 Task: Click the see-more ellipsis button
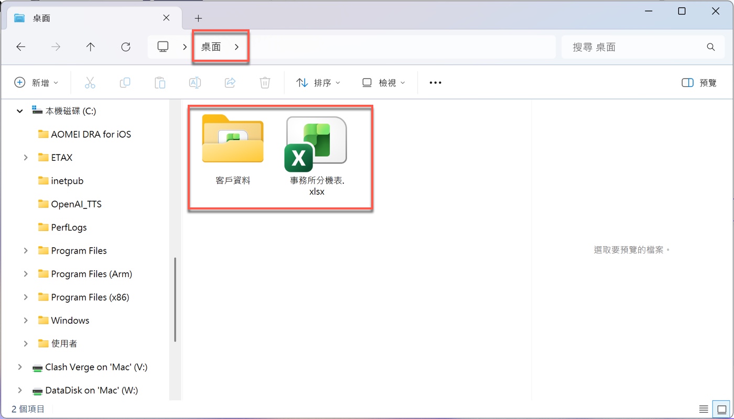435,82
